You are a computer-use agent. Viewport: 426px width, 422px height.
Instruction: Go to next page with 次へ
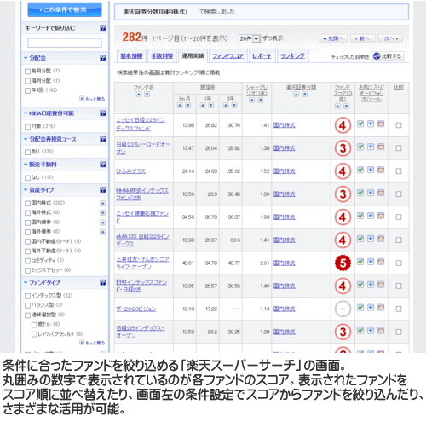click(x=390, y=38)
